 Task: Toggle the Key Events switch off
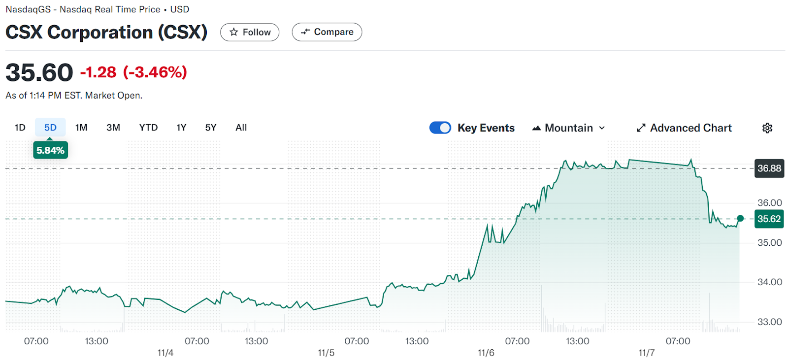tap(440, 128)
